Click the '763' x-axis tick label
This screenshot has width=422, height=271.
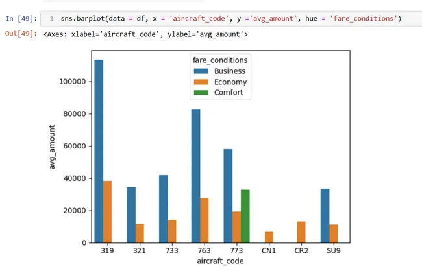[204, 250]
